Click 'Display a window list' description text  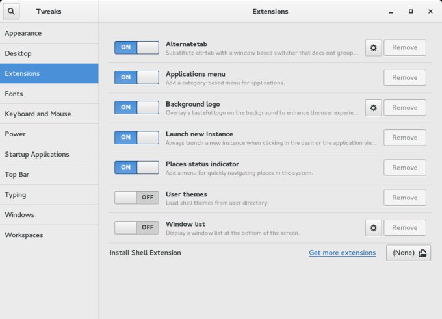coord(233,233)
